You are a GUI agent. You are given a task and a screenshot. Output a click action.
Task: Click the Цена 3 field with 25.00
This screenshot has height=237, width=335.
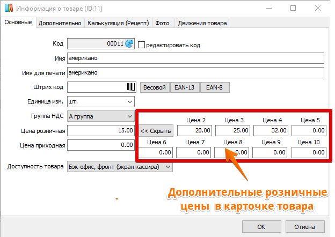(x=232, y=130)
